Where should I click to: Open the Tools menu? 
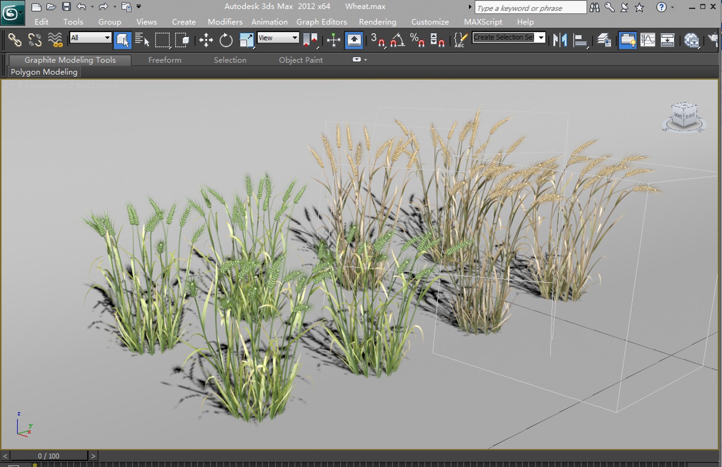pyautogui.click(x=73, y=22)
